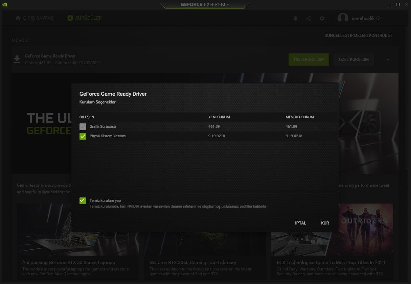Click the 'BİLEŞEN' column header

[87, 117]
